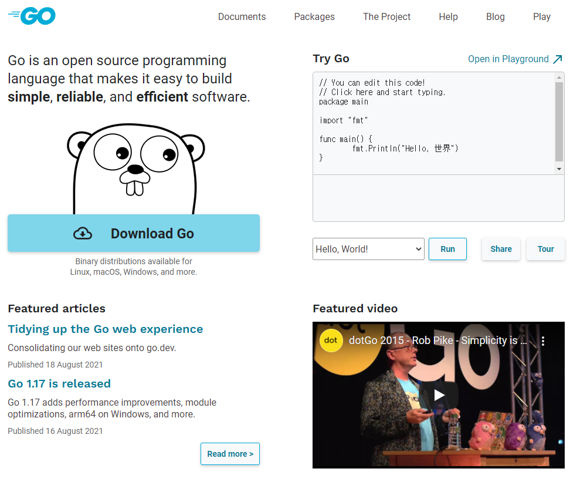The height and width of the screenshot is (482, 570).
Task: Click the code output panel
Action: coord(439,198)
